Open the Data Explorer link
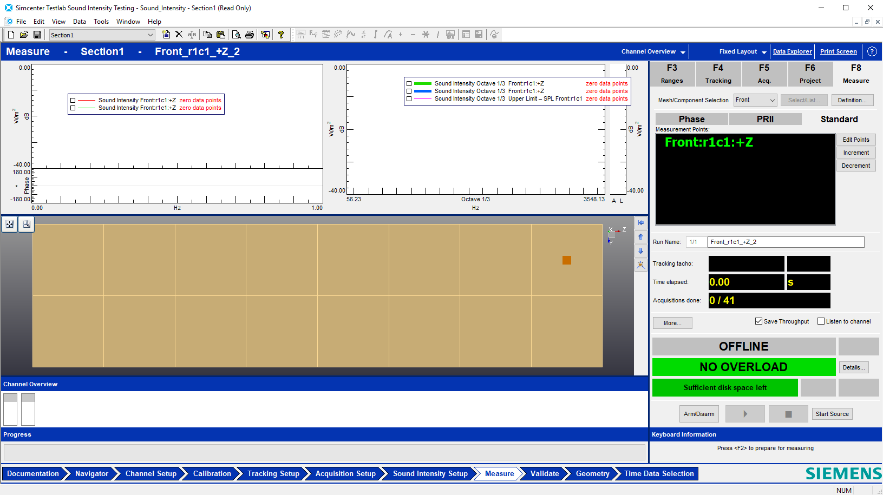 tap(793, 52)
